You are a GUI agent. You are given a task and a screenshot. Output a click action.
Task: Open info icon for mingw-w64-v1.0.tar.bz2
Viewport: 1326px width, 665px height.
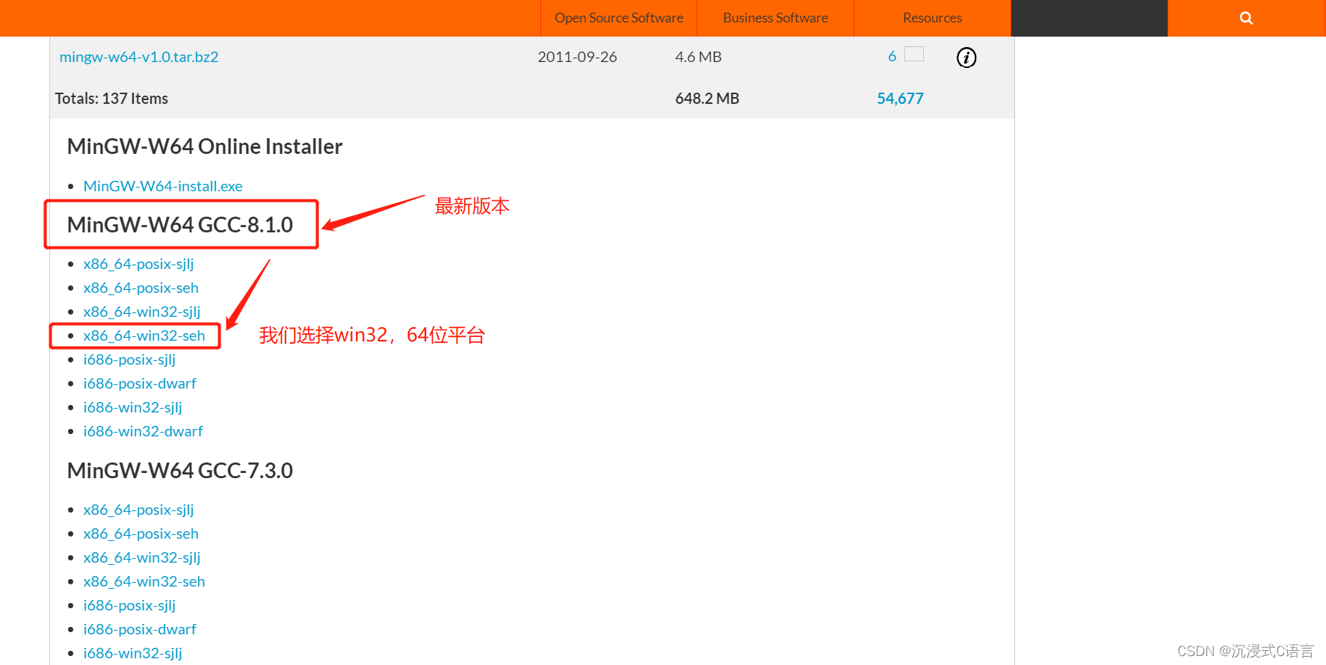point(966,58)
